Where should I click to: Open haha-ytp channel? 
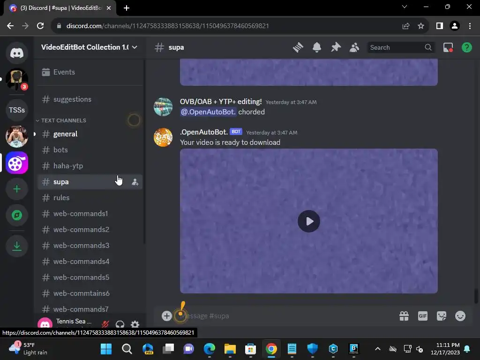pyautogui.click(x=90, y=165)
